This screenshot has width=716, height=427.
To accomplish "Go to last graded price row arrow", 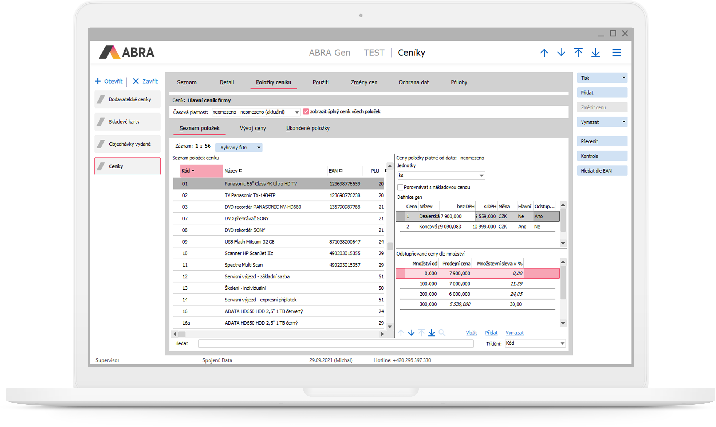I will pos(431,333).
